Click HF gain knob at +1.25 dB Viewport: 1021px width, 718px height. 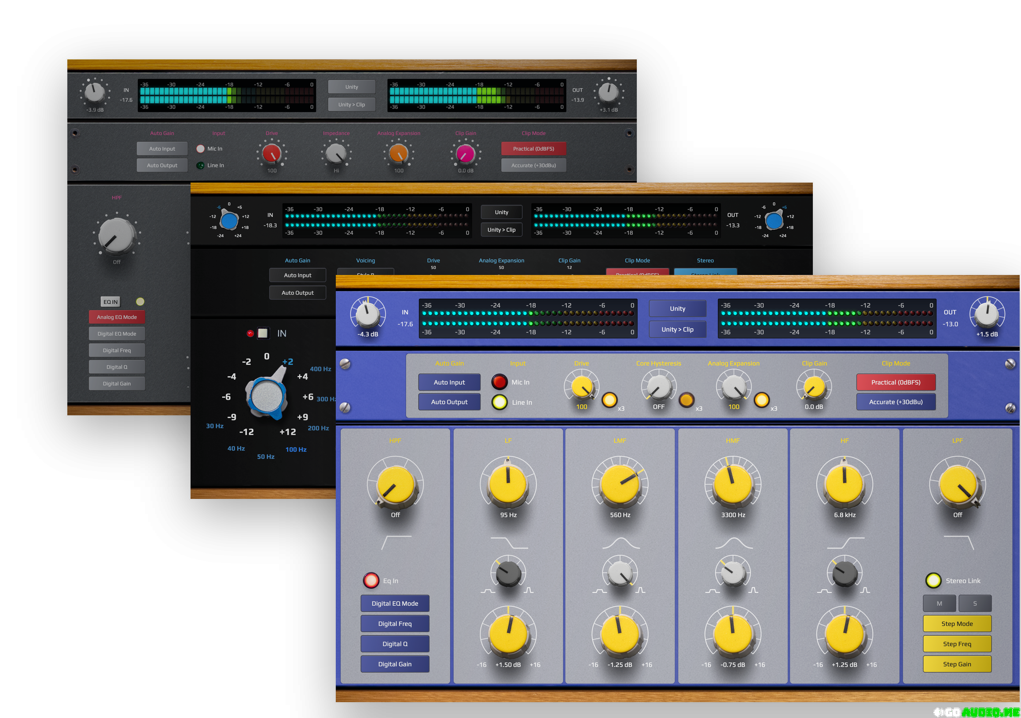click(845, 635)
